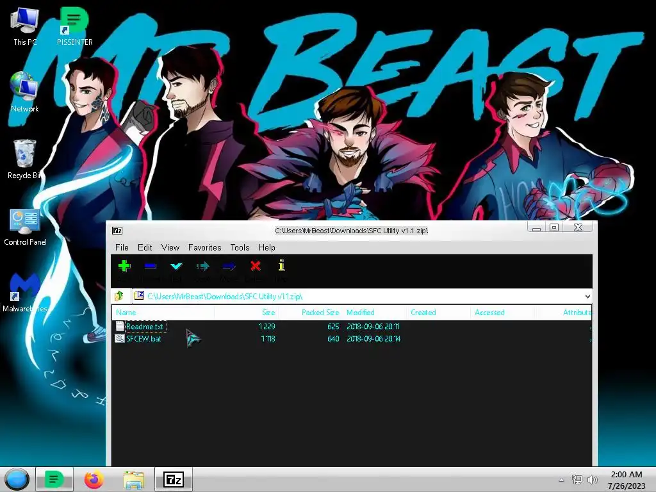Click modified date 2018-09-06 20:14
Image resolution: width=656 pixels, height=492 pixels.
click(373, 338)
